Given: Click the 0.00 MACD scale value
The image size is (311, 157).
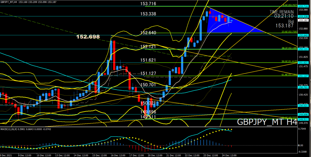Looking at the screenshot, I should pos(301,145).
